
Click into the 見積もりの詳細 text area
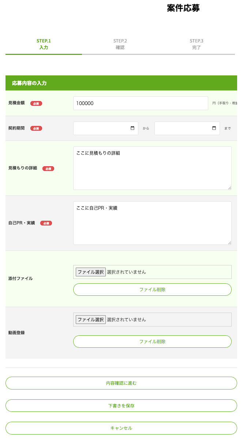[x=152, y=168]
